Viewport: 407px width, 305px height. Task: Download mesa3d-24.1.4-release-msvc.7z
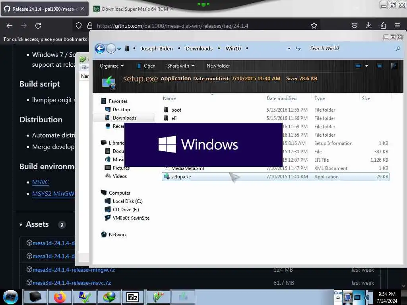72,283
